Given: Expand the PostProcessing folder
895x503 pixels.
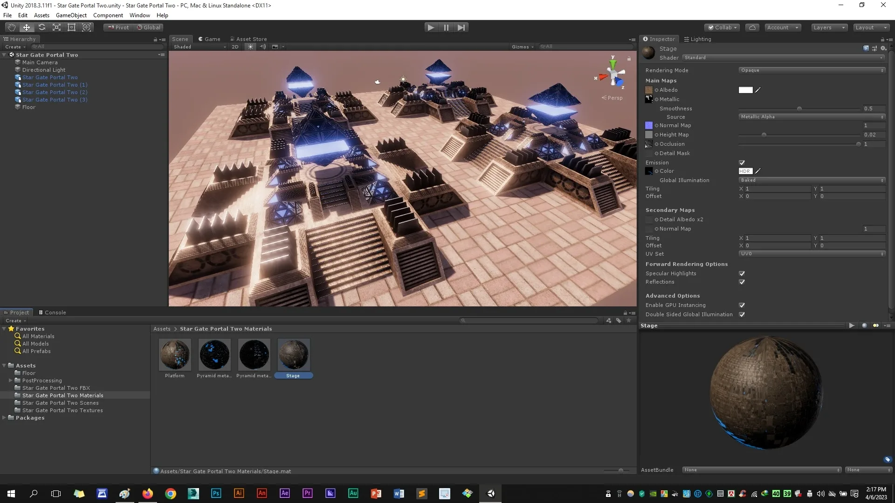Looking at the screenshot, I should 11,381.
